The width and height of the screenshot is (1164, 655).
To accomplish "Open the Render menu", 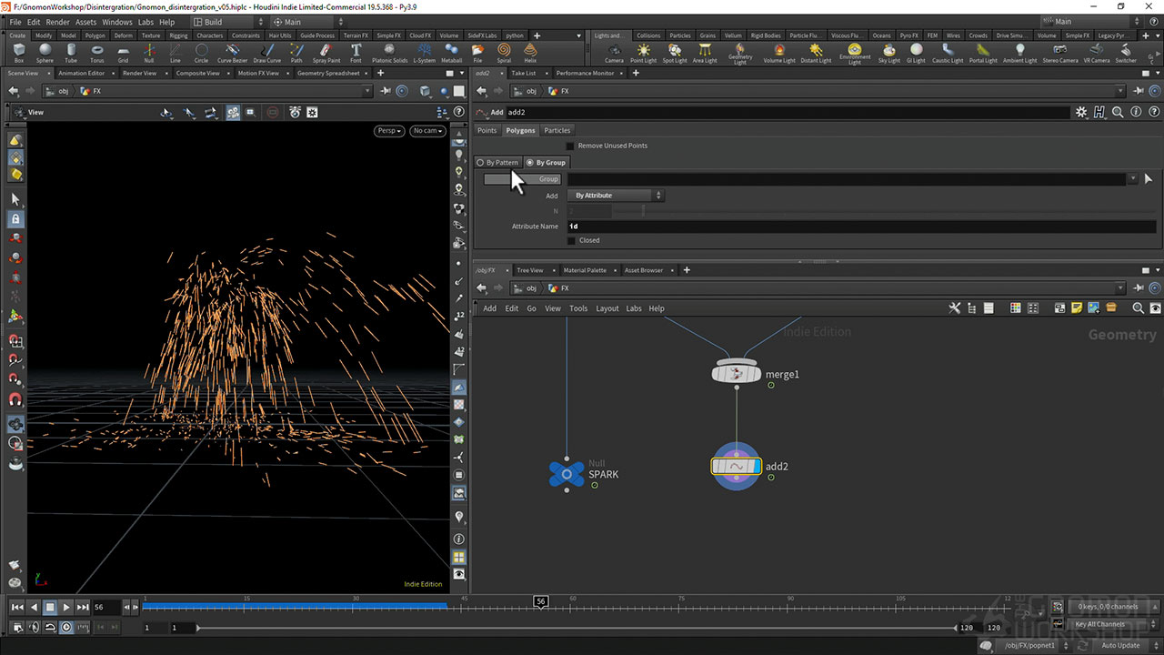I will [x=57, y=22].
